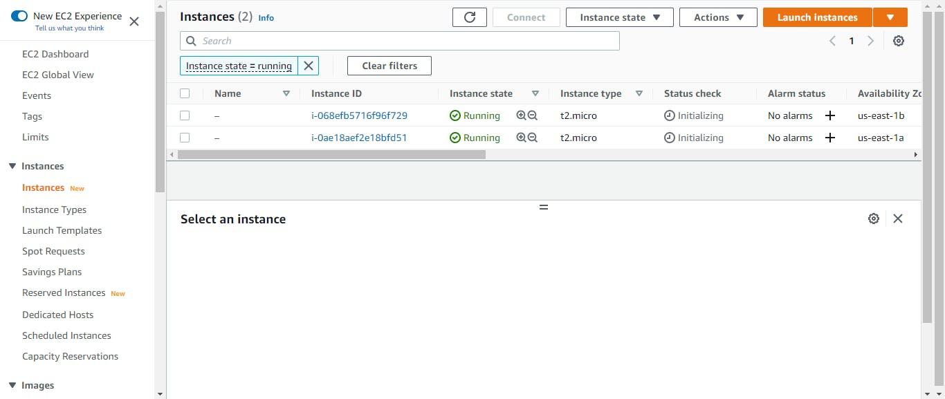This screenshot has height=399, width=945.
Task: Open the Instance state dropdown
Action: [x=620, y=17]
